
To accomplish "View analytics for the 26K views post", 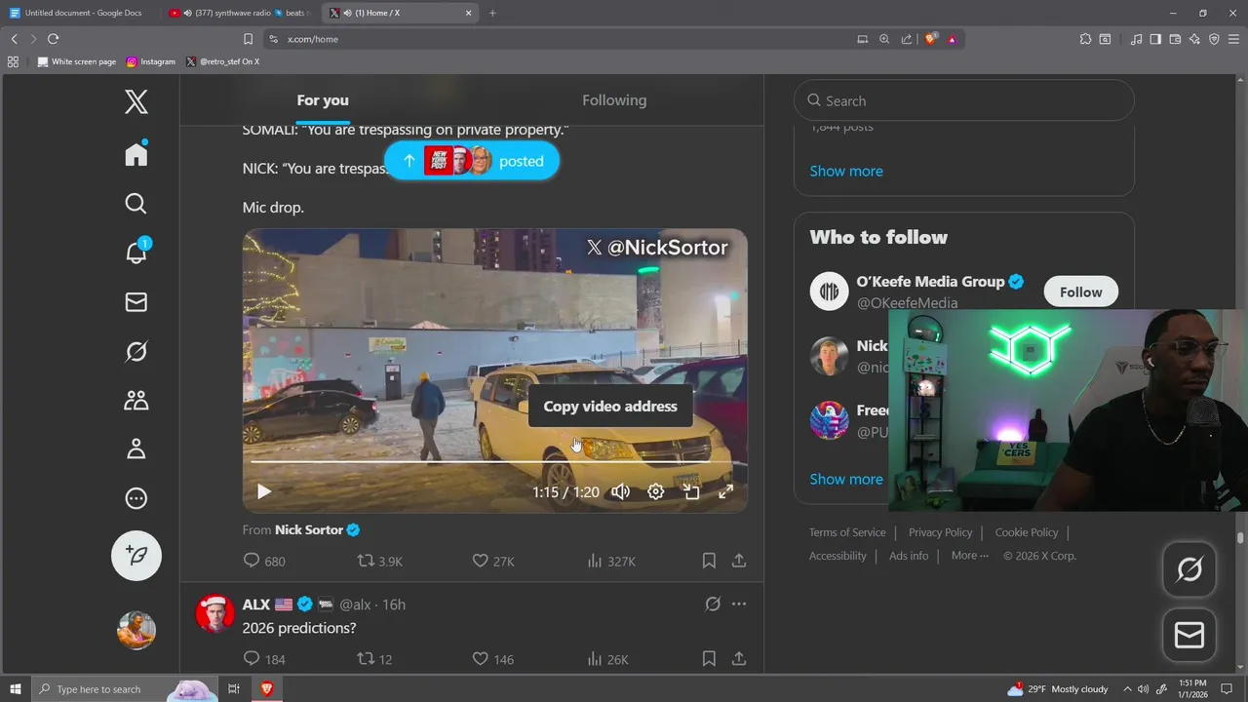I will point(608,659).
